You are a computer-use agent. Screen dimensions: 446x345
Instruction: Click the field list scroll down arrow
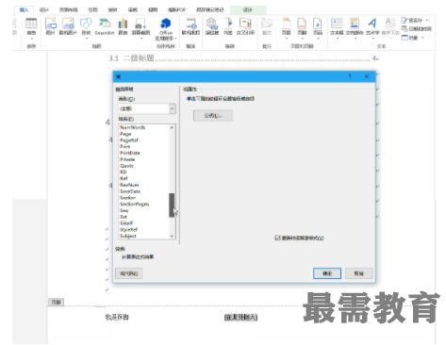pos(172,236)
